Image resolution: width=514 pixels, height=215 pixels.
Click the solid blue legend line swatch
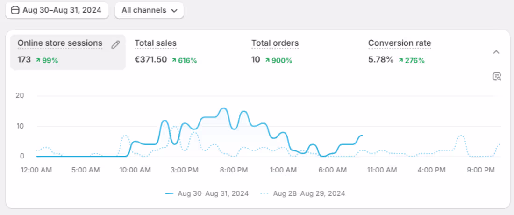click(169, 193)
